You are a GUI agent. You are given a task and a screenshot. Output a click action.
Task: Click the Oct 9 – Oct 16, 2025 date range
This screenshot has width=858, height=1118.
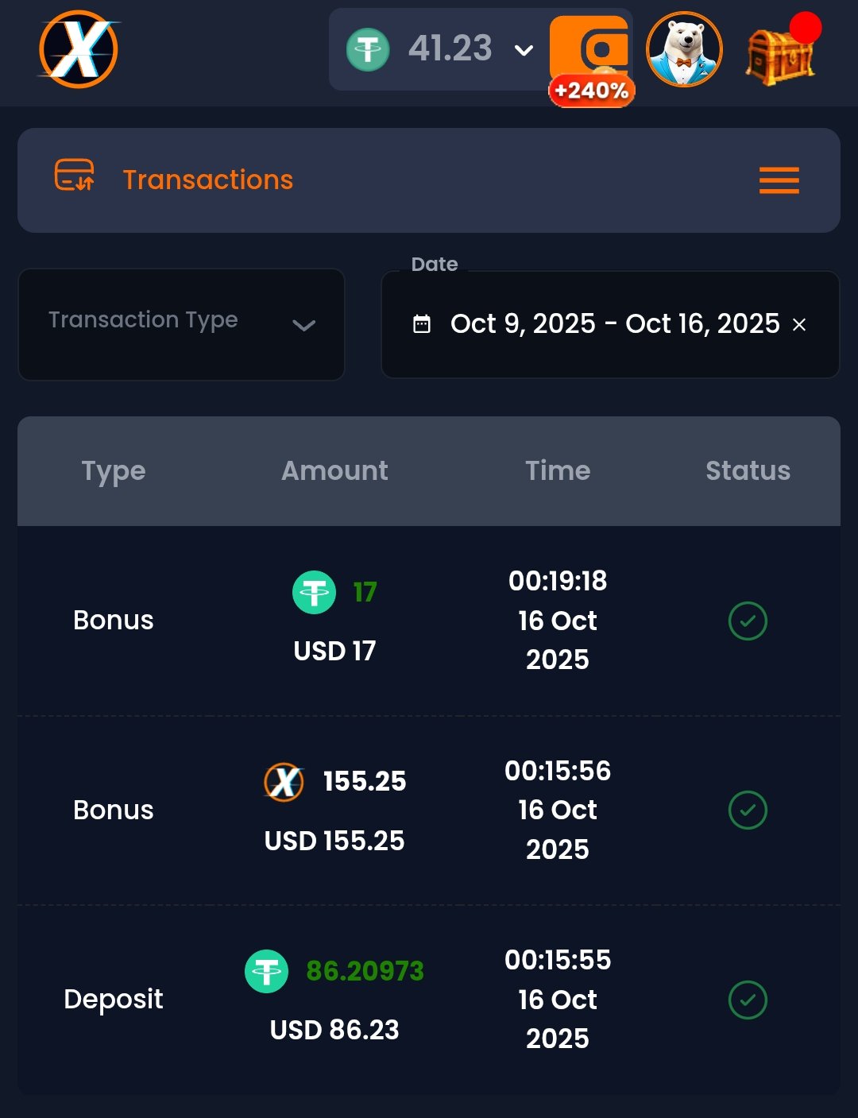coord(615,324)
